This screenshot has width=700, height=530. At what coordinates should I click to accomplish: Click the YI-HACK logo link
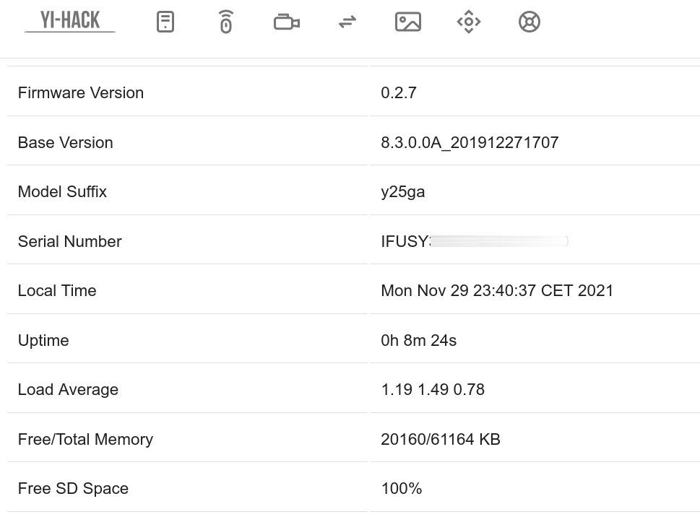pos(69,20)
